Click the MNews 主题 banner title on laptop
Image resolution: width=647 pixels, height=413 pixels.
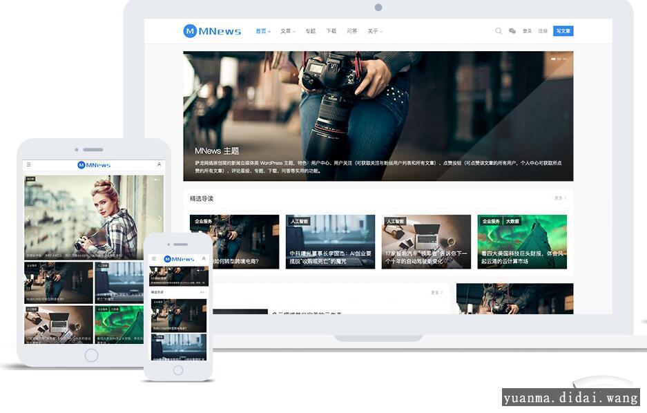(x=217, y=151)
